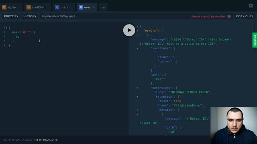The height and width of the screenshot is (144, 257).
Task: Click the id field on line 3
Action: pyautogui.click(x=18, y=37)
